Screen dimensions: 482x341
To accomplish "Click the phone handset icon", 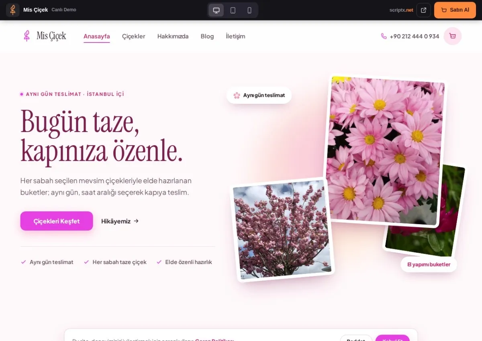I will [384, 36].
